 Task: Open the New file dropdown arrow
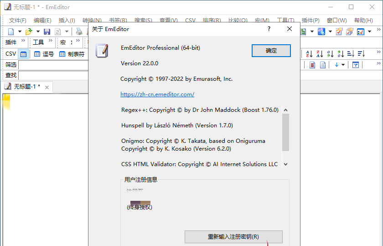20,31
